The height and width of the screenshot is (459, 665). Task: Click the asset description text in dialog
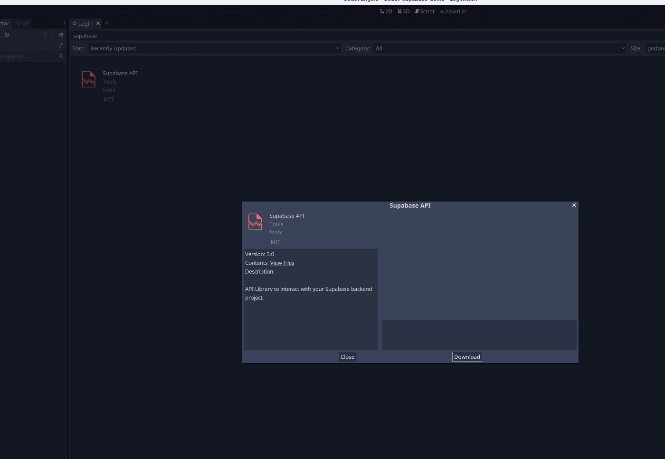308,293
